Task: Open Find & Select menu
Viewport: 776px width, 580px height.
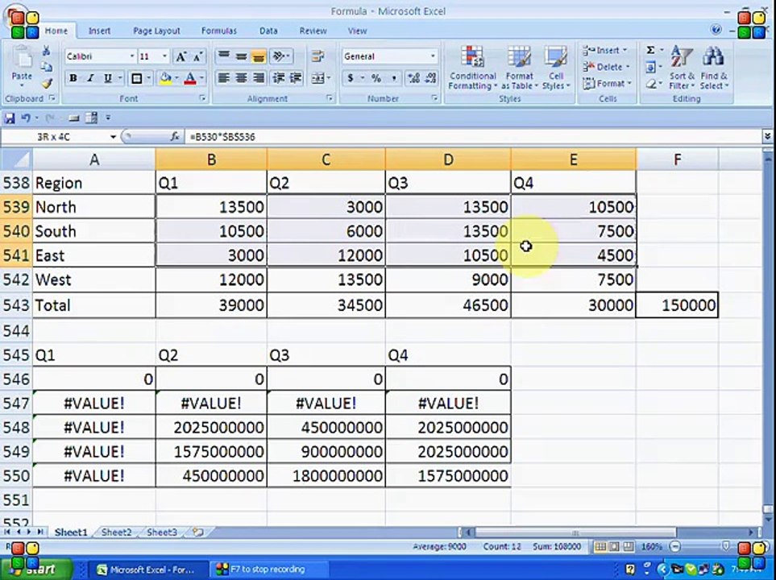Action: pos(713,68)
